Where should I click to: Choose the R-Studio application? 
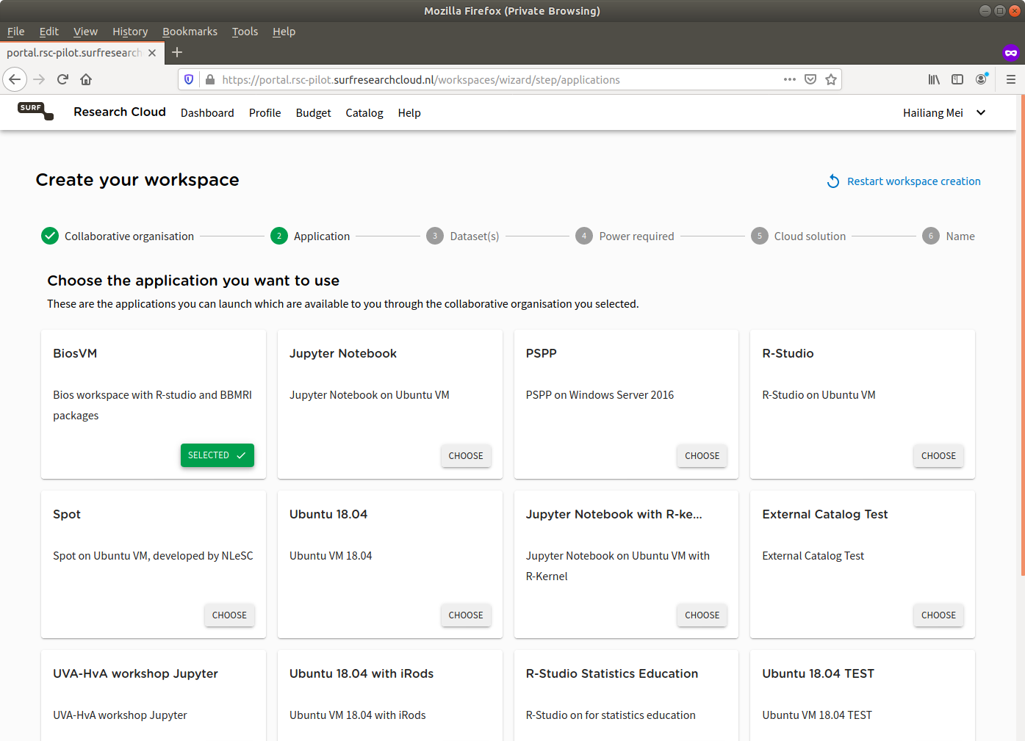[938, 455]
